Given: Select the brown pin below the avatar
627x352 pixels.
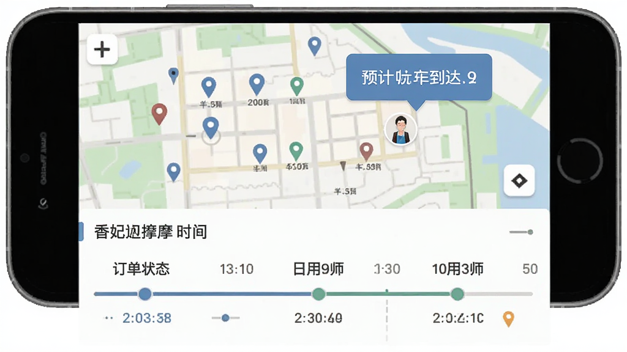Looking at the screenshot, I should coord(366,152).
